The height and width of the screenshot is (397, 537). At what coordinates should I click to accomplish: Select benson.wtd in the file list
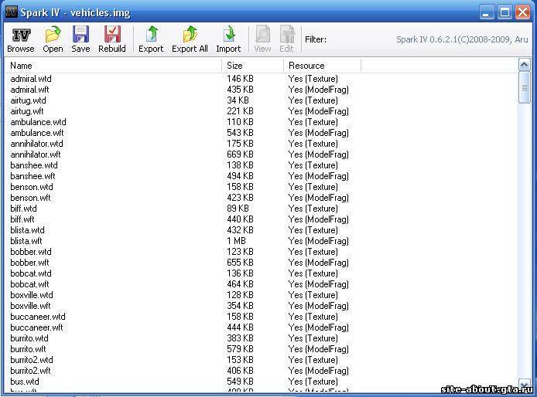32,187
